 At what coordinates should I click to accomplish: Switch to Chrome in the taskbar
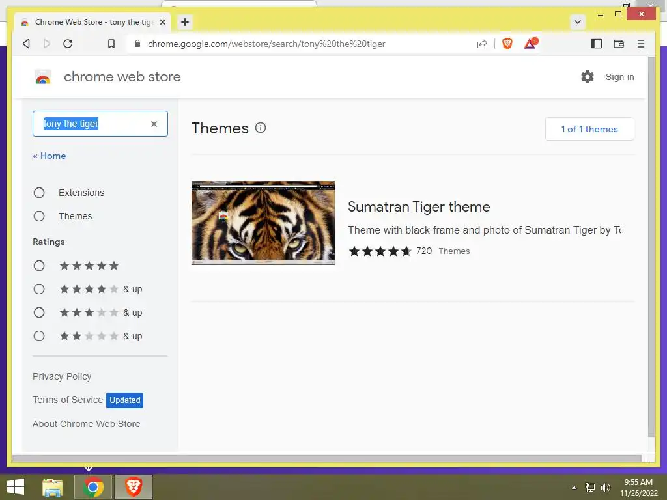point(93,487)
